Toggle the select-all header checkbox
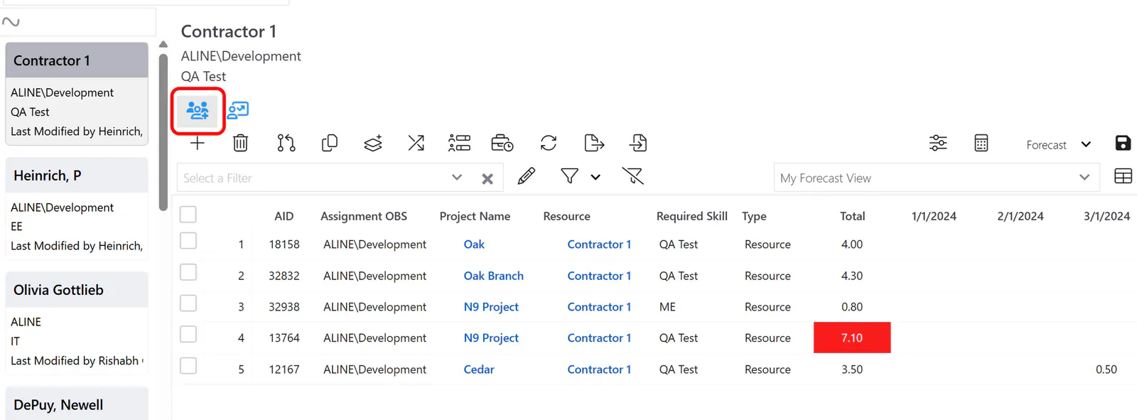1137x420 pixels. point(188,215)
